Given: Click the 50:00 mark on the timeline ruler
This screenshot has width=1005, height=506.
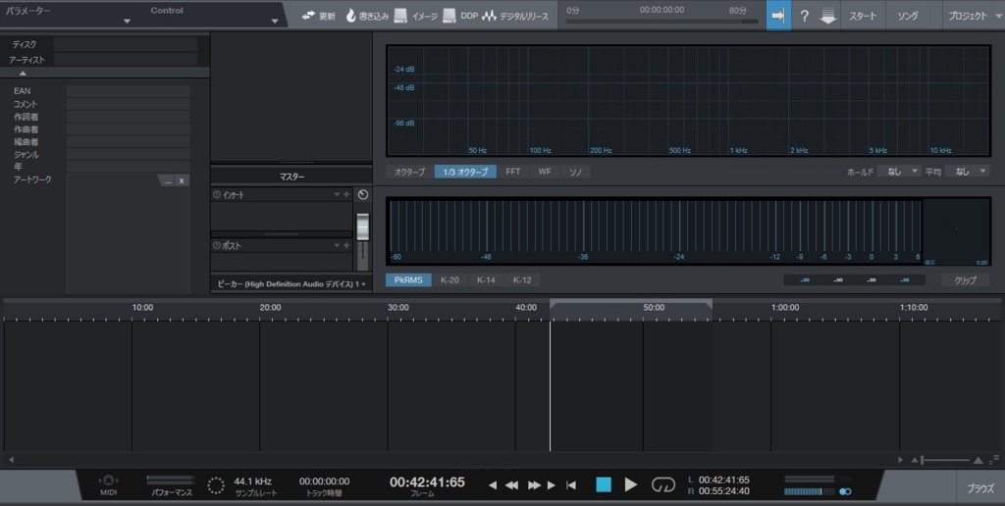Looking at the screenshot, I should [x=654, y=308].
